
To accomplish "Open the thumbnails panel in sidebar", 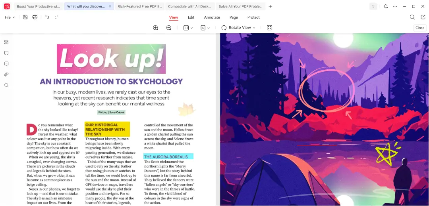I will coord(6,42).
